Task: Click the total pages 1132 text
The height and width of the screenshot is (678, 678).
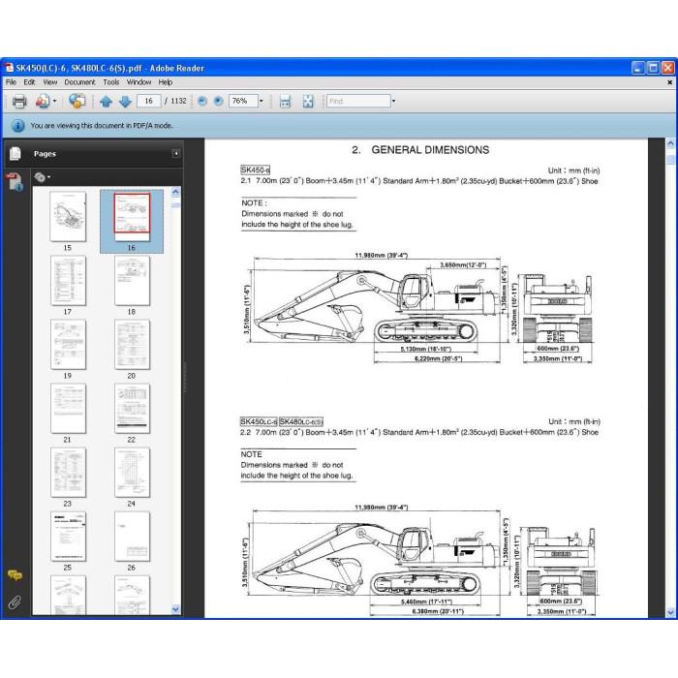Action: click(x=178, y=101)
